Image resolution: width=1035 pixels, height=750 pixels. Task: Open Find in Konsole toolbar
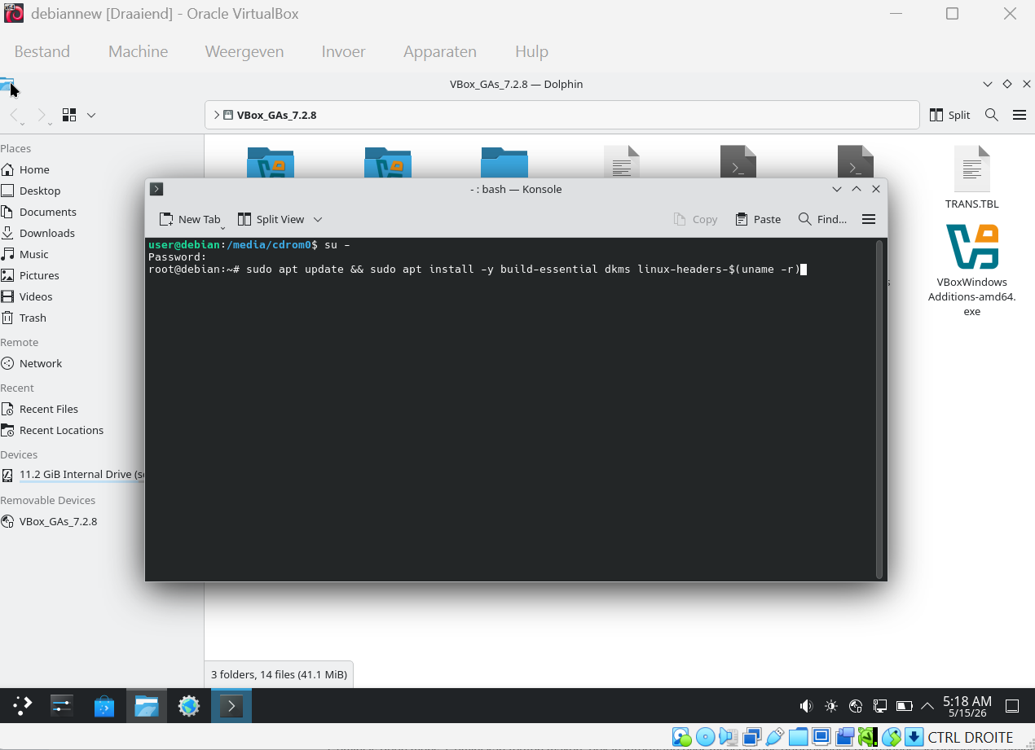tap(822, 219)
